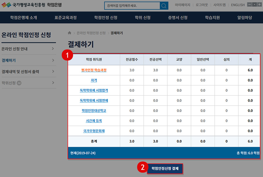Image resolution: width=263 pixels, height=177 pixels.
Task: Switch language via ENGLISH link
Action: 238,5
